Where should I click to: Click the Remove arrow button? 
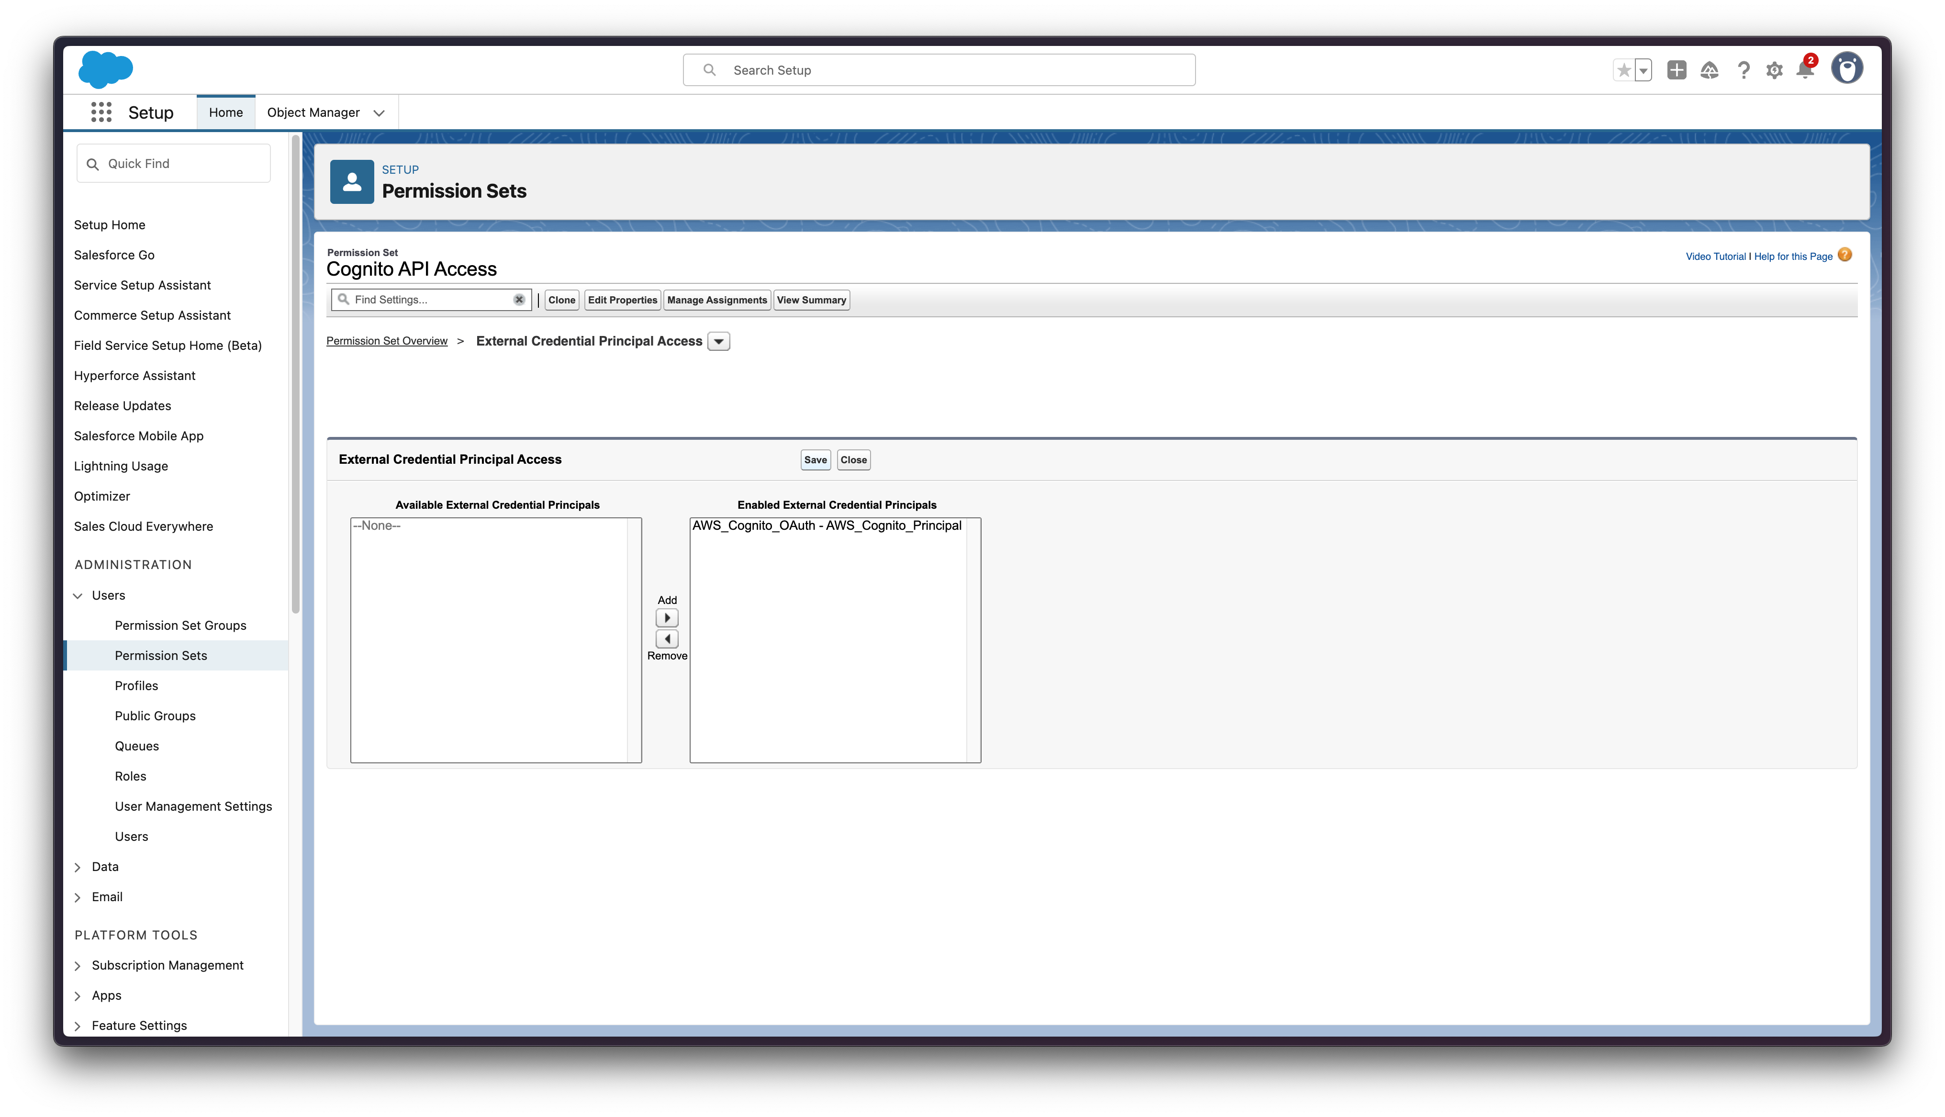[x=667, y=639]
